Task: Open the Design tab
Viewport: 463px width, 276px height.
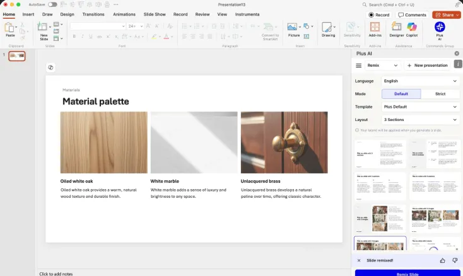Action: (x=67, y=14)
